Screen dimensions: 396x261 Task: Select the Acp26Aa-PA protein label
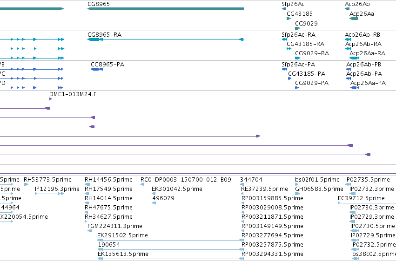click(x=368, y=83)
